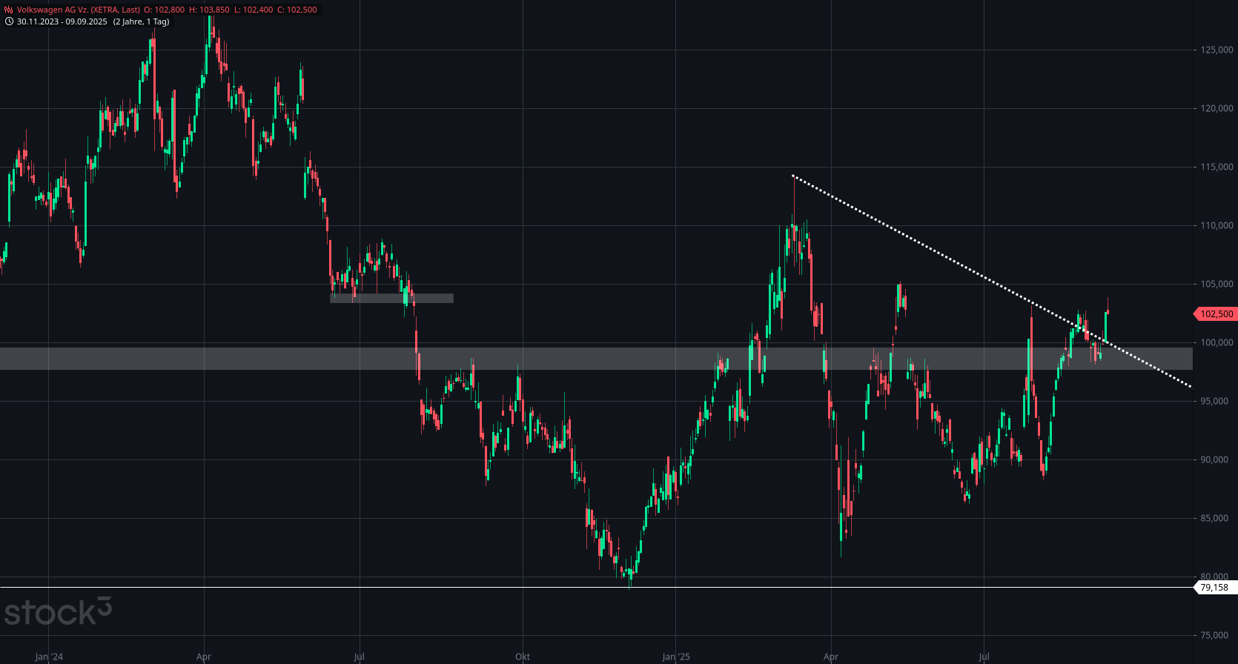Click the closing price value C: 102,500
This screenshot has height=664, width=1238.
[297, 10]
